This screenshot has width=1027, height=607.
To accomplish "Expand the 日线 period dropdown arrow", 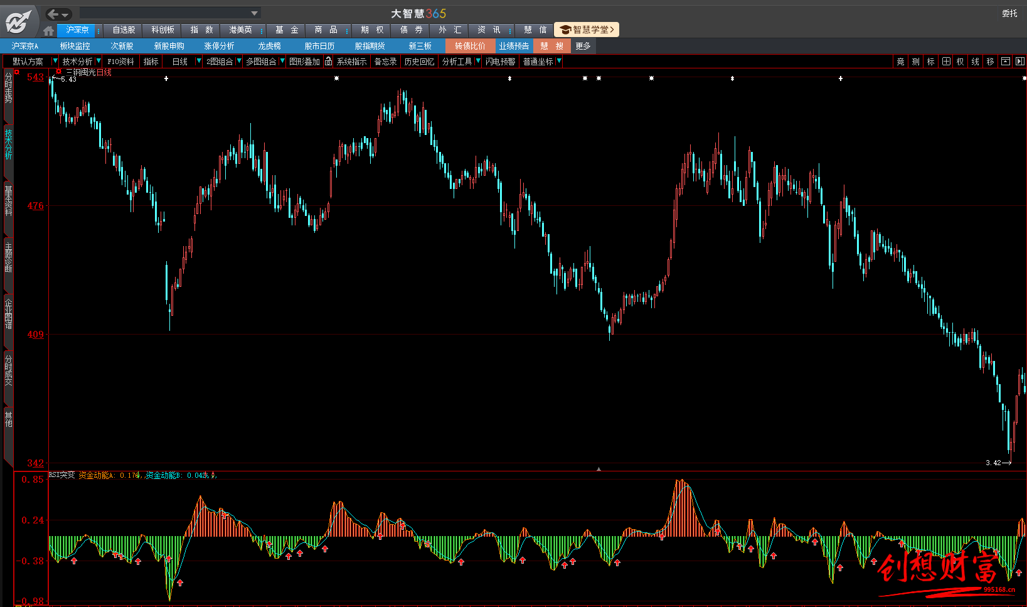I will [x=199, y=61].
